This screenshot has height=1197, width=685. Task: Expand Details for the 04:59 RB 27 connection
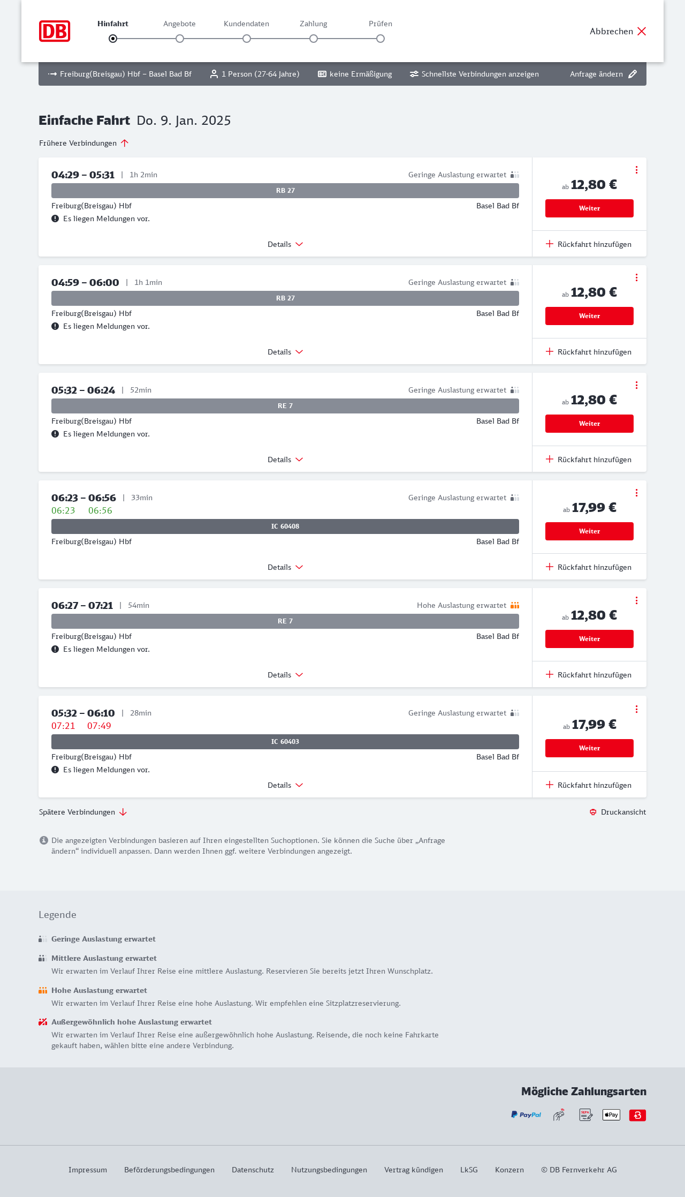click(x=285, y=352)
